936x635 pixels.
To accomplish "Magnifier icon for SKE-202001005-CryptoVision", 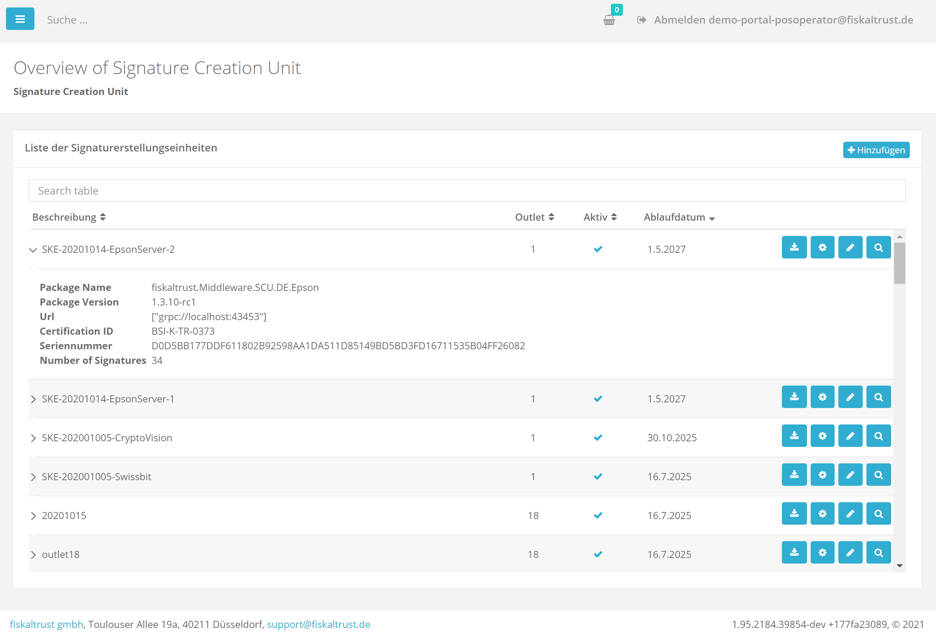I will coord(878,436).
